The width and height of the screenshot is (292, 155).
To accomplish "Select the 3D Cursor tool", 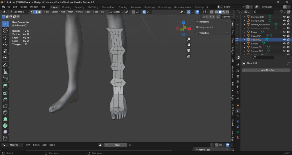I will click(5, 30).
